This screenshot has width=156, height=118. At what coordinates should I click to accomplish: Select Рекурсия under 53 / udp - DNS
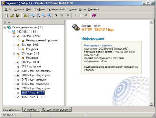tap(32, 58)
